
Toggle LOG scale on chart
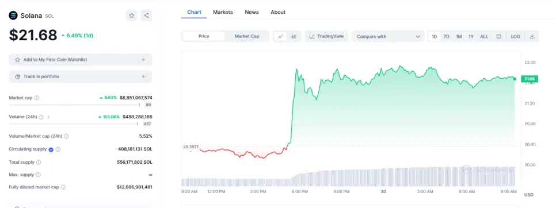(515, 36)
